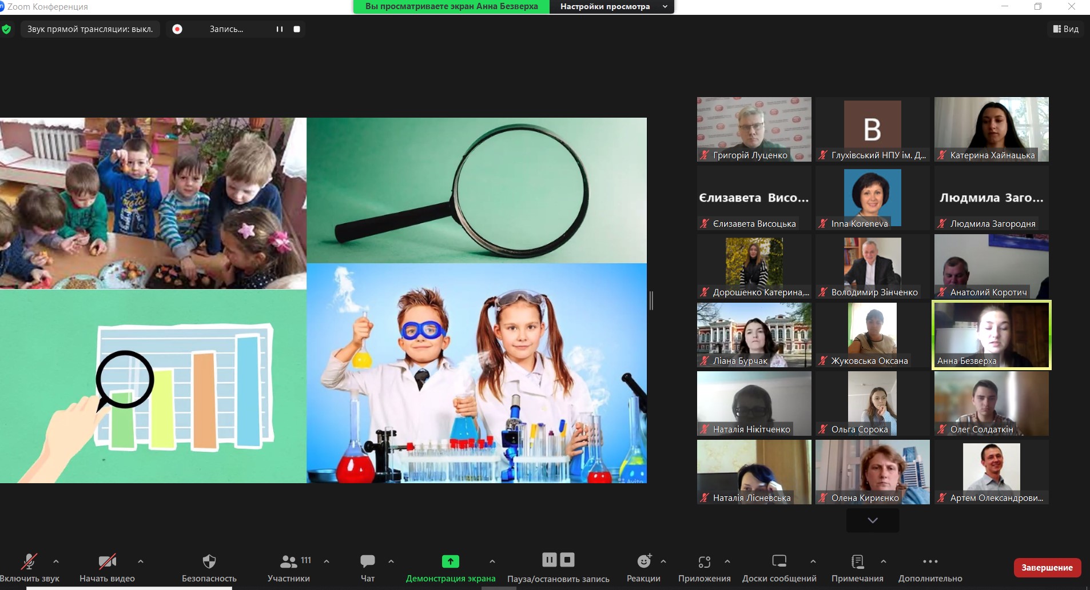This screenshot has width=1090, height=590.
Task: Unmute with the Включить звук microphone
Action: 30,567
